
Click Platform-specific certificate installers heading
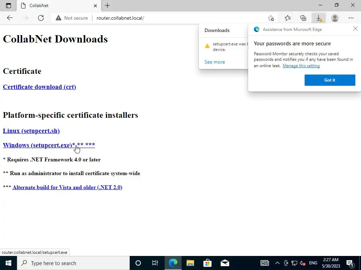(x=71, y=115)
